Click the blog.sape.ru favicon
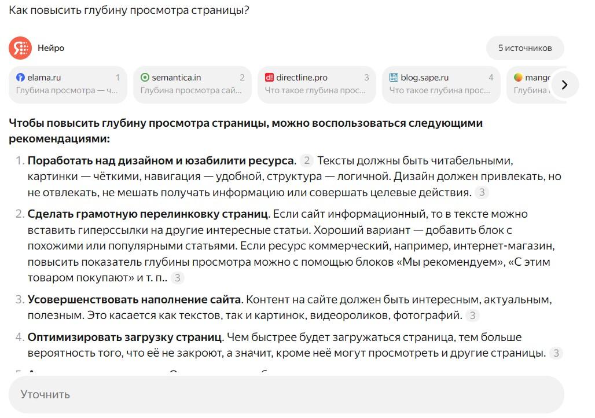Viewport: 595px width, 418px height. point(394,76)
